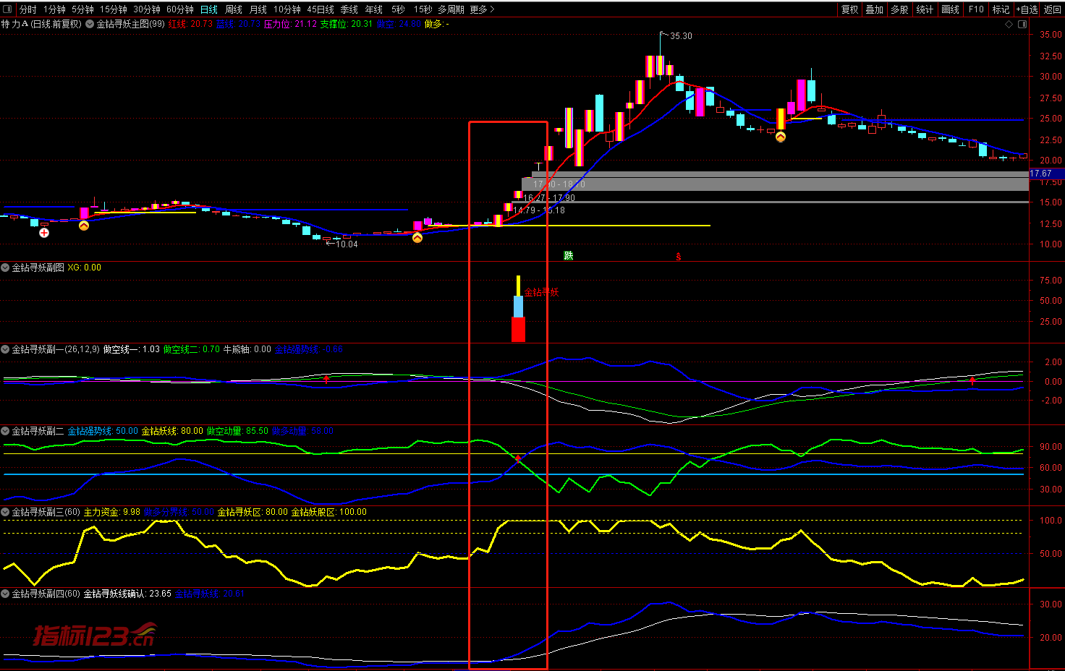This screenshot has height=671, width=1065.
Task: Click the 多股 multi-stock button
Action: (899, 9)
